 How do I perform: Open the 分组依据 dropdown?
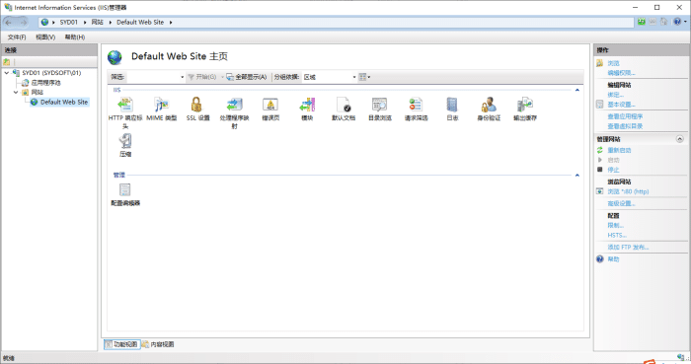pyautogui.click(x=329, y=77)
